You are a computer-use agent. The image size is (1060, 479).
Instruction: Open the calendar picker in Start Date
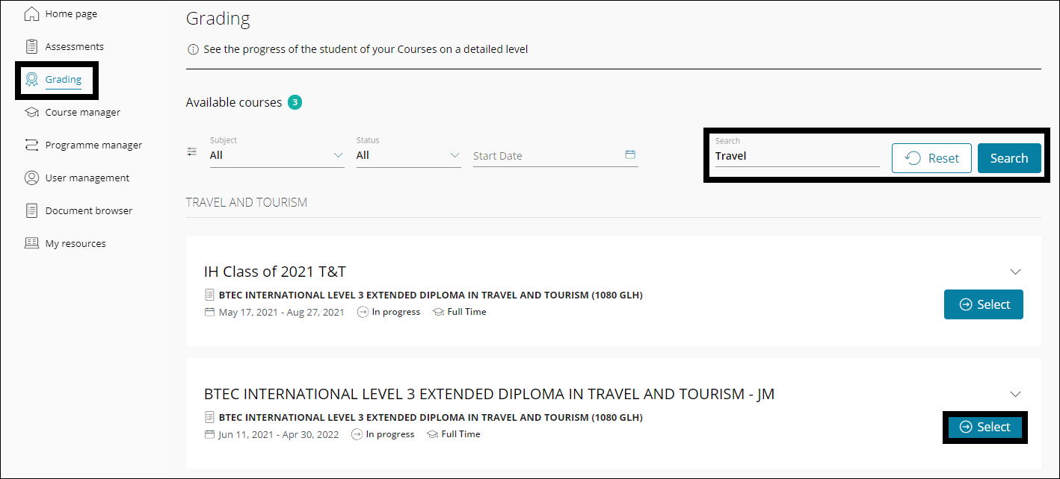click(x=630, y=155)
